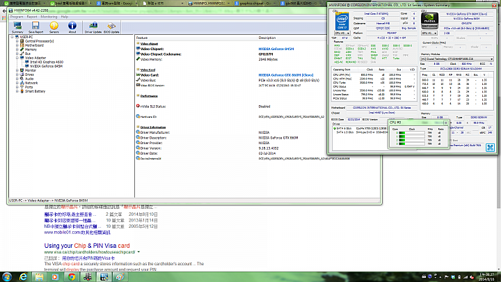The height and width of the screenshot is (282, 501).
Task: Select the USER-PC root node
Action: (x=26, y=37)
